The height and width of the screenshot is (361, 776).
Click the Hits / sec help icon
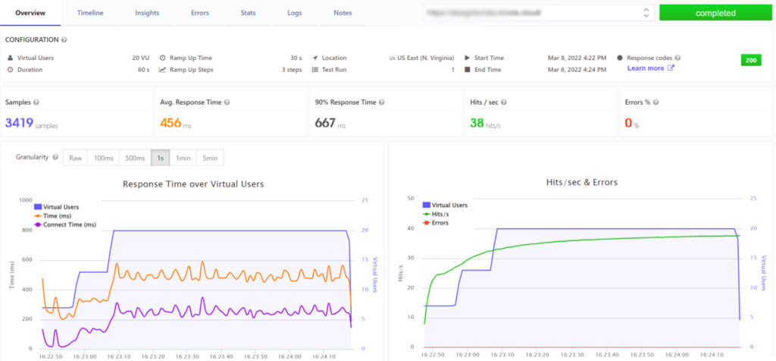[x=503, y=102]
